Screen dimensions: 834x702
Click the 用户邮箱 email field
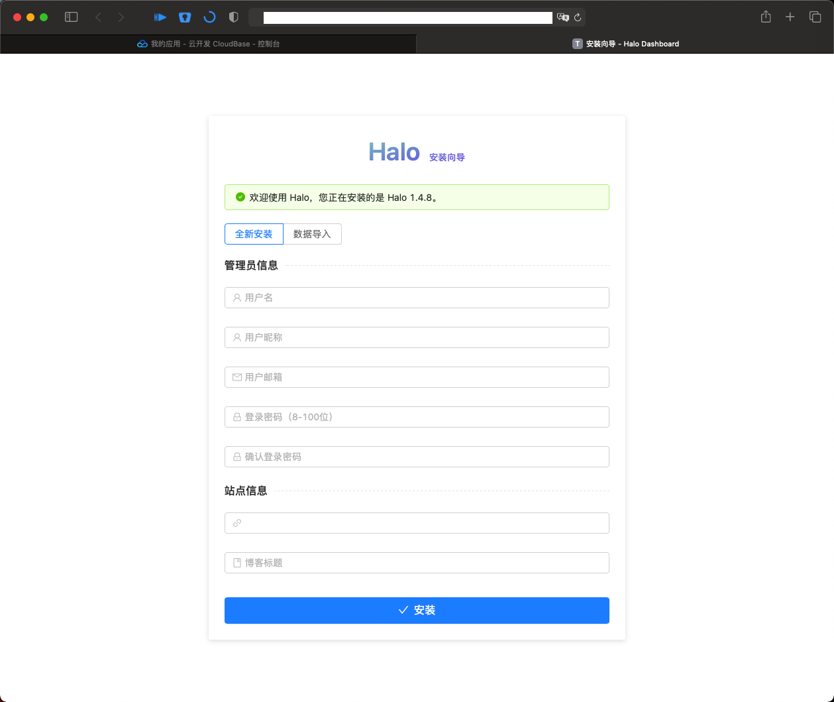pyautogui.click(x=417, y=377)
